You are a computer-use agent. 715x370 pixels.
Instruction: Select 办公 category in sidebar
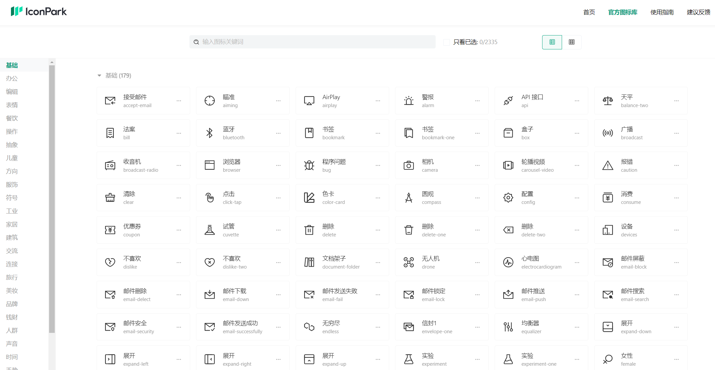(x=12, y=79)
